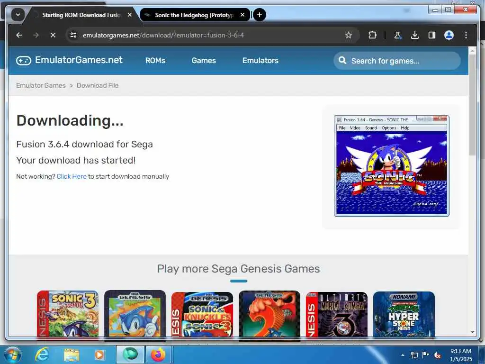Image resolution: width=485 pixels, height=364 pixels.
Task: Open Chrome Labs flask icon
Action: pyautogui.click(x=397, y=35)
